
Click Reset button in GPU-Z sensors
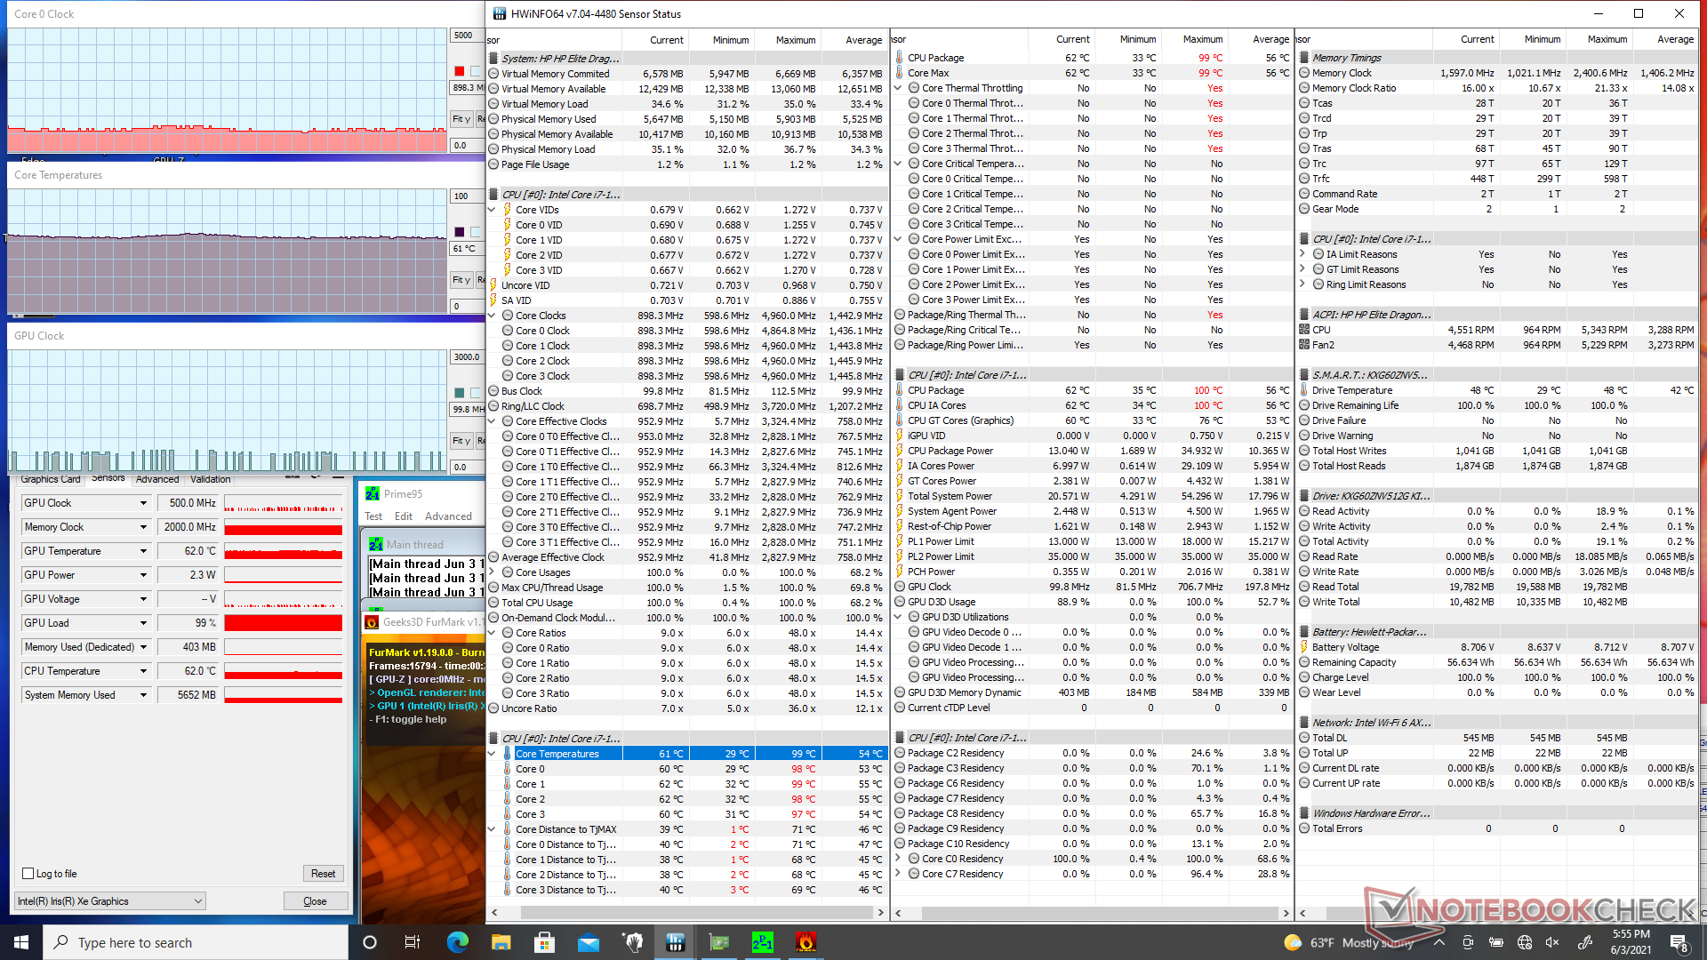(x=323, y=874)
